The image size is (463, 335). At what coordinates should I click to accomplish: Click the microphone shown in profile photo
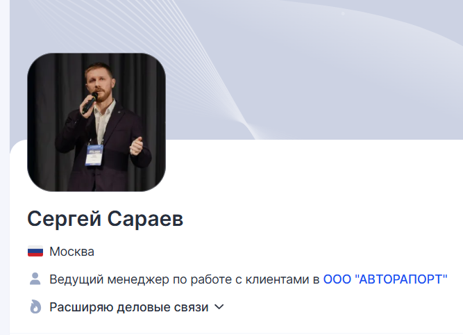[90, 103]
